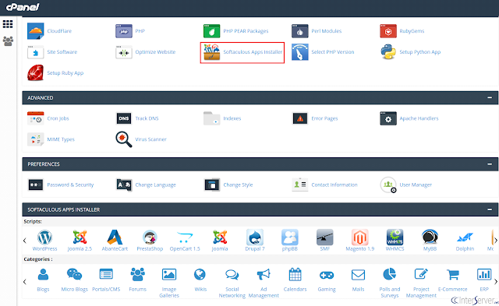Open Password & Security icon

35,185
